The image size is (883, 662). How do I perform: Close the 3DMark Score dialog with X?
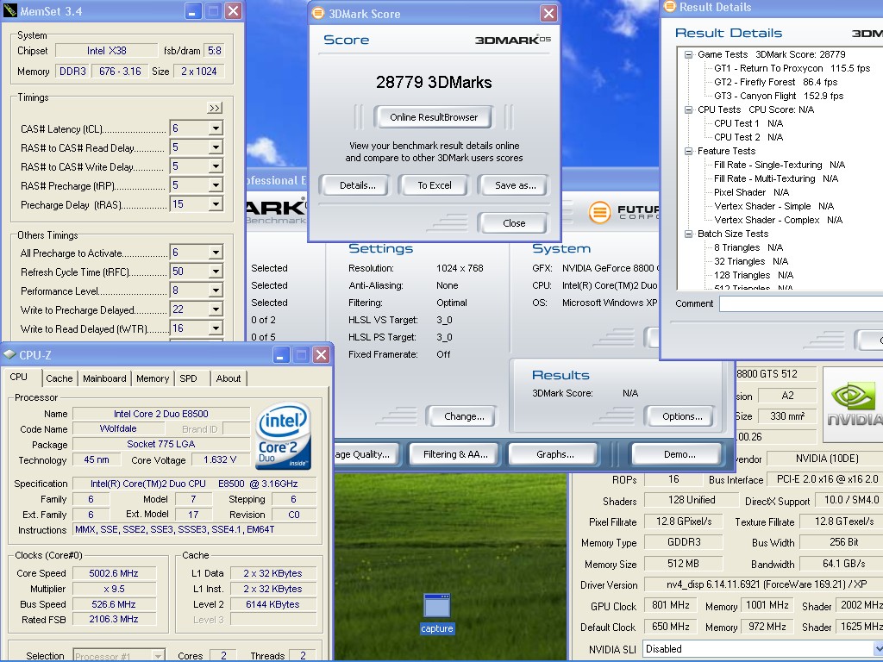click(548, 13)
